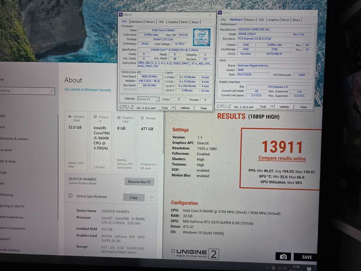
Task: Switch to Memory tab in left CPU-Z window
Action: coord(150,22)
